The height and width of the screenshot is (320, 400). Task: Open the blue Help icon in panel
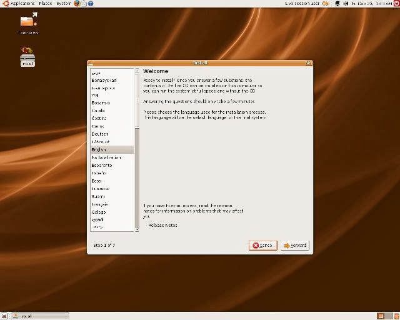(91, 3)
